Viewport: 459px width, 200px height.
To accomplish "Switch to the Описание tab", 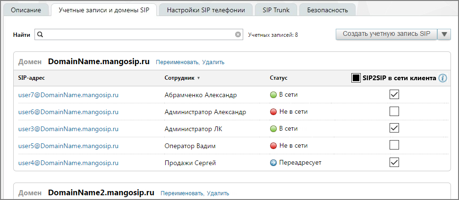I will [26, 10].
